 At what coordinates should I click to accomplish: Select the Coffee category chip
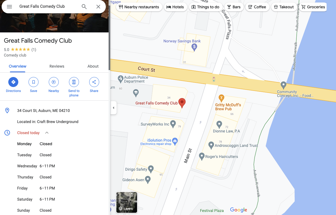(x=257, y=7)
